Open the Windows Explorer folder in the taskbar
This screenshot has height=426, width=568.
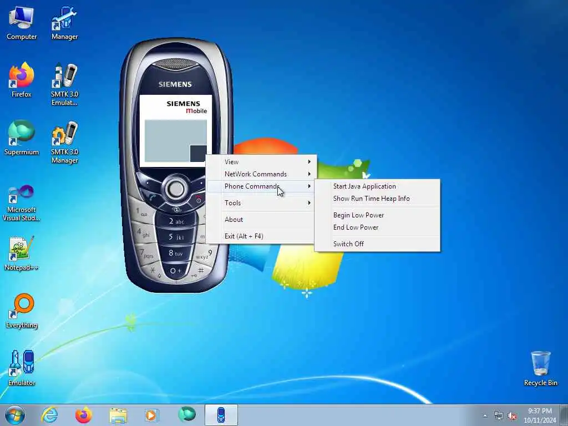(x=118, y=415)
